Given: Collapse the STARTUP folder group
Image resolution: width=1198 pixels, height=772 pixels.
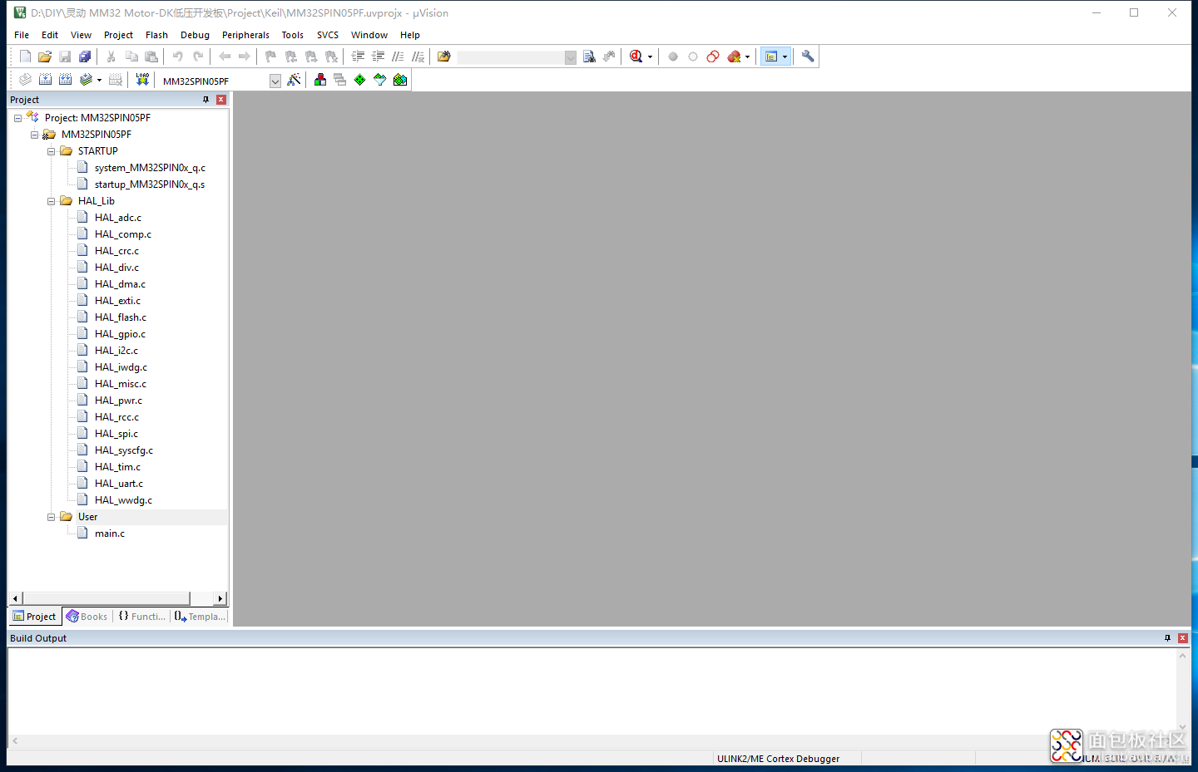Looking at the screenshot, I should click(x=51, y=151).
